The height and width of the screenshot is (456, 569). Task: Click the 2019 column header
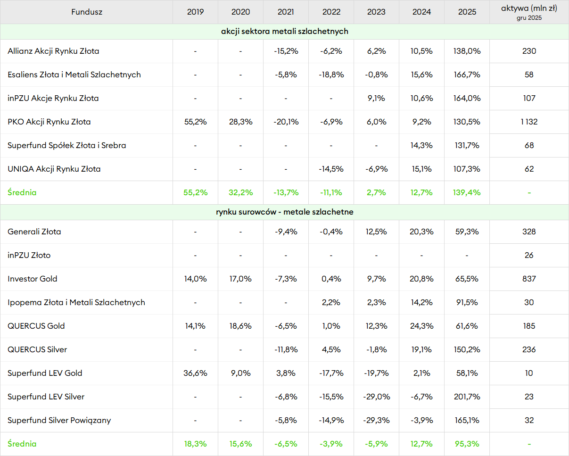tap(195, 12)
